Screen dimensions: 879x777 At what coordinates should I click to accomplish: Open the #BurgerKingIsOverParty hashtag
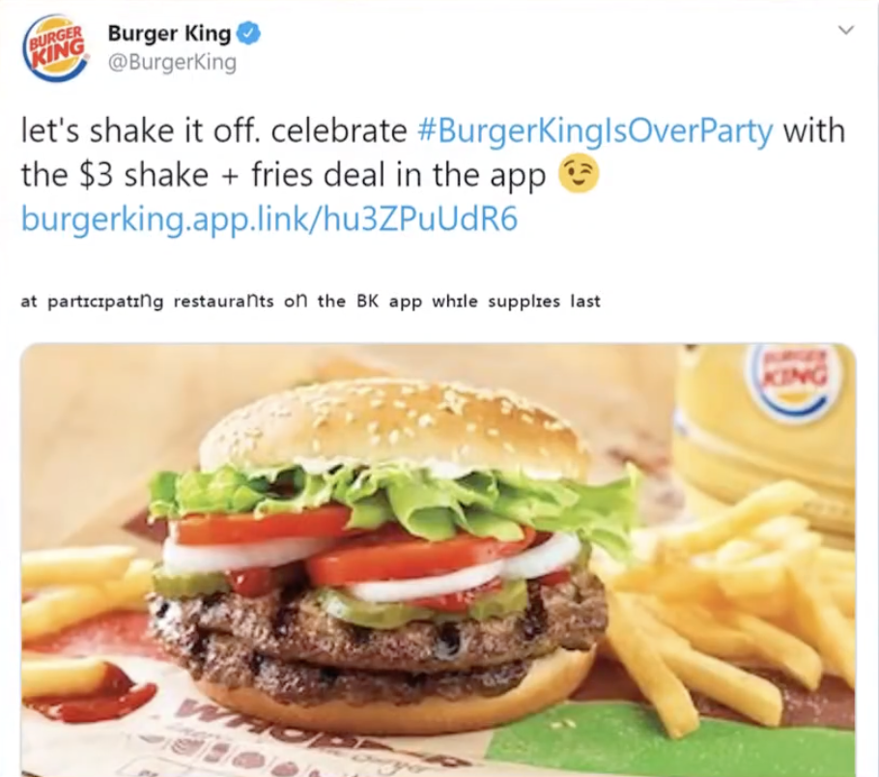click(596, 131)
